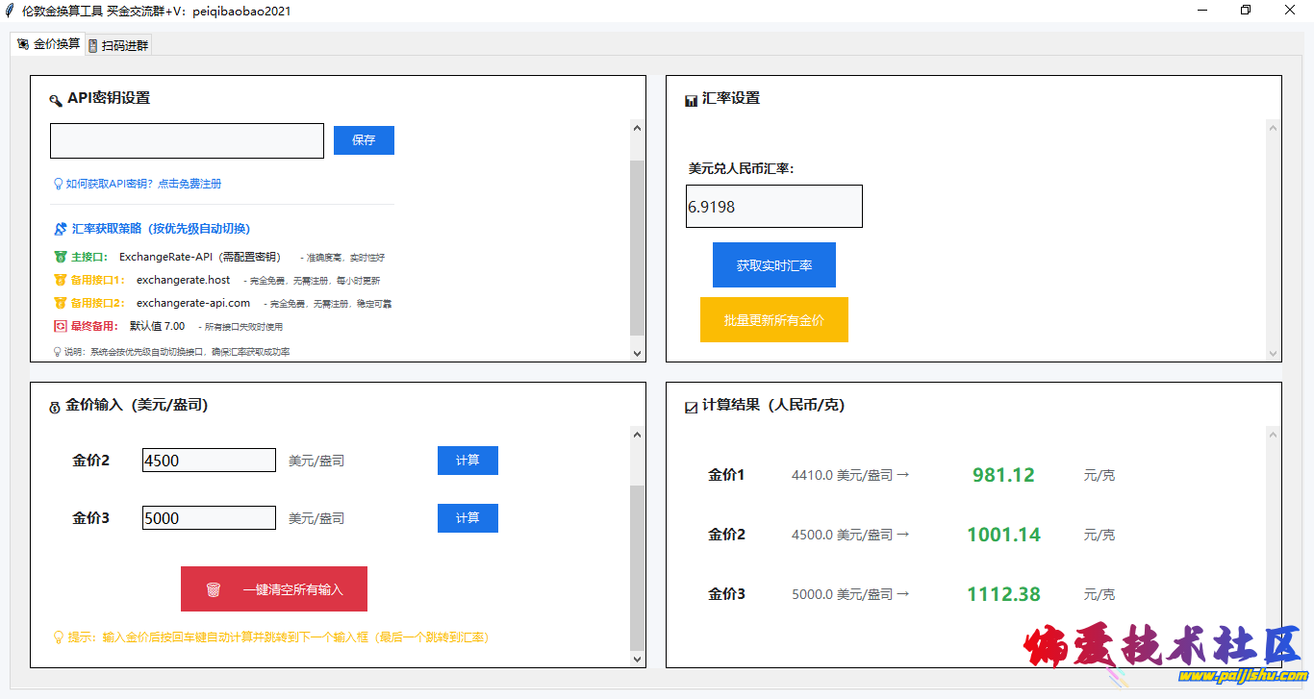Click the key icon beside API密钥设置
The height and width of the screenshot is (699, 1314).
56,99
